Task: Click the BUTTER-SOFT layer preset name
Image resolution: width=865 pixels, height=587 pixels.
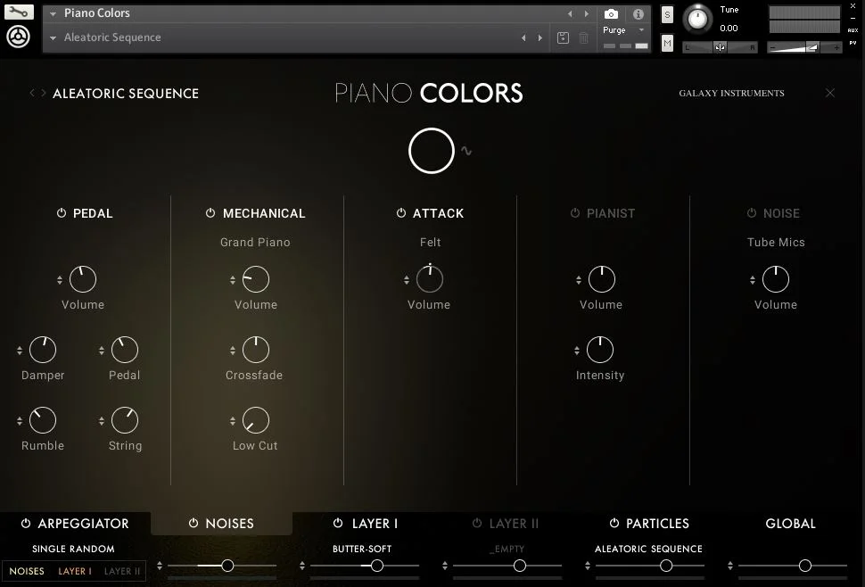Action: pos(362,549)
